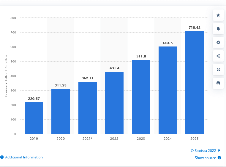Click the 362.11 value label
The width and height of the screenshot is (226, 167).
[x=88, y=78]
